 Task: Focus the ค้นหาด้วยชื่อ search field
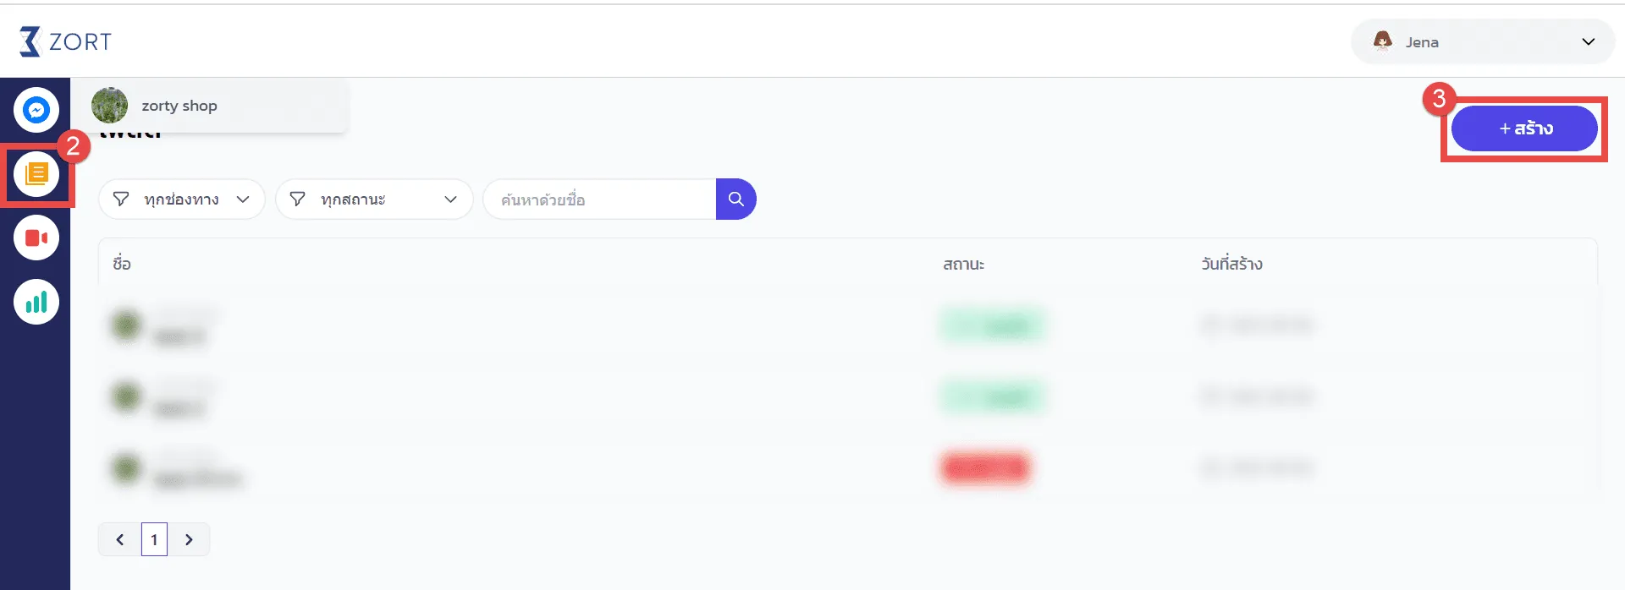[x=599, y=199]
